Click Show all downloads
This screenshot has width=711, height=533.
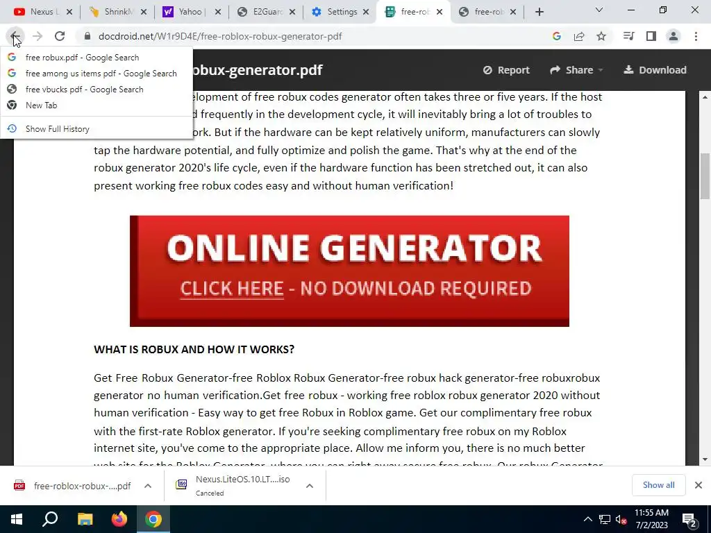pos(658,485)
